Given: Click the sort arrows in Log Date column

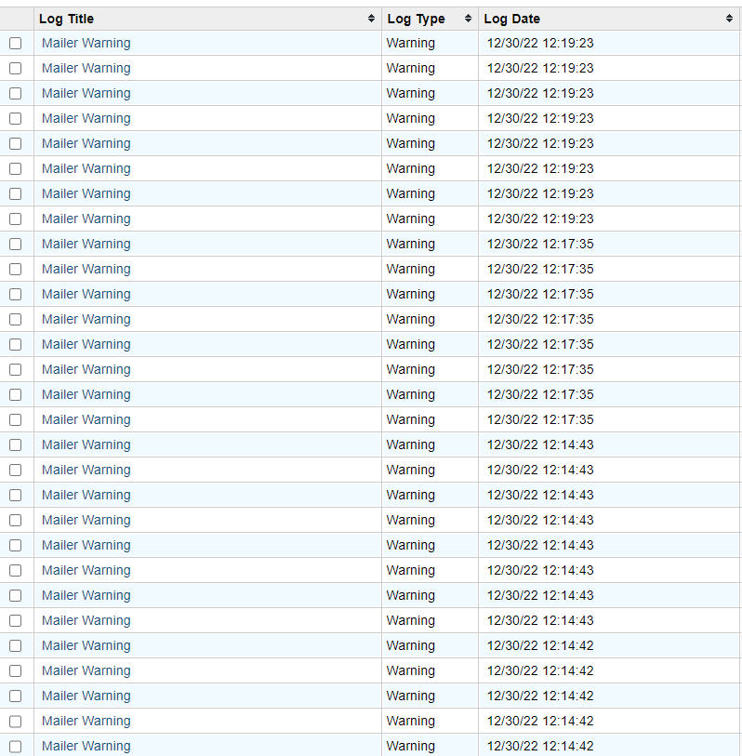Looking at the screenshot, I should tap(729, 19).
